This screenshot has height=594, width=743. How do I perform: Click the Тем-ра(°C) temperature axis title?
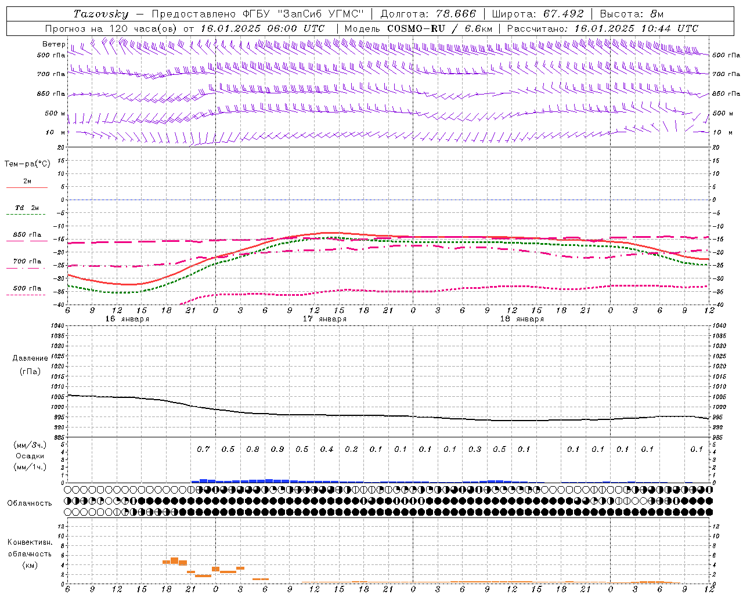(27, 164)
